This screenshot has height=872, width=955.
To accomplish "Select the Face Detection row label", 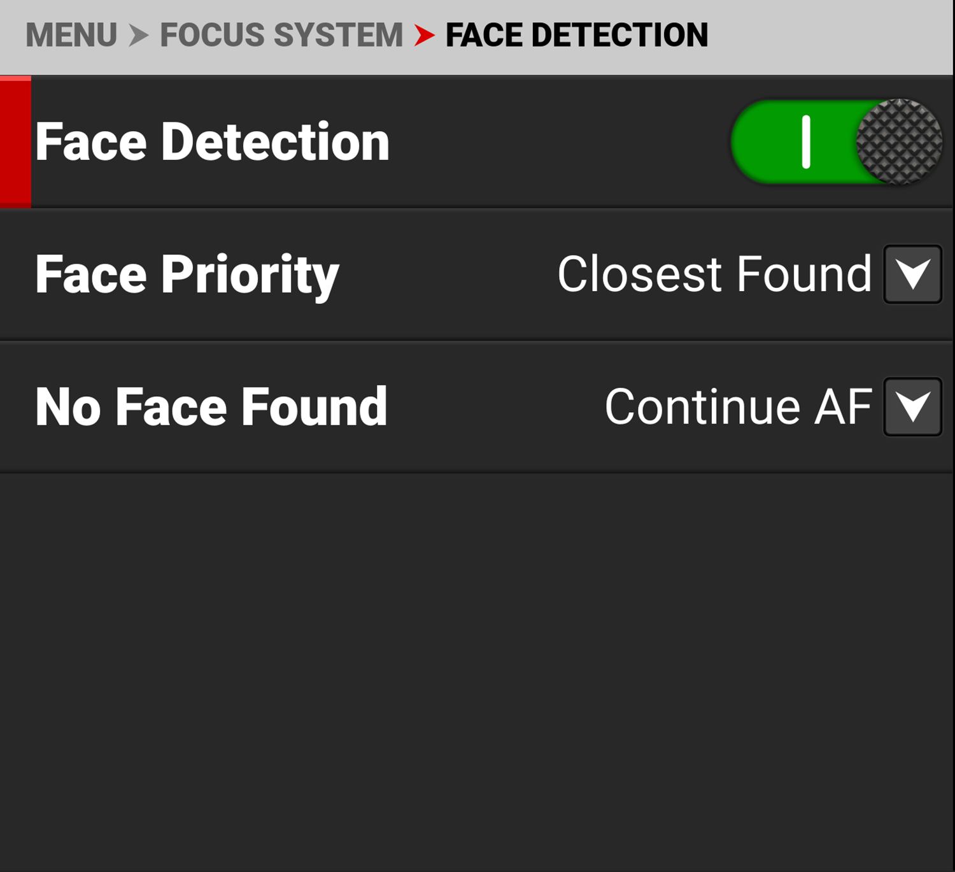I will coord(212,142).
